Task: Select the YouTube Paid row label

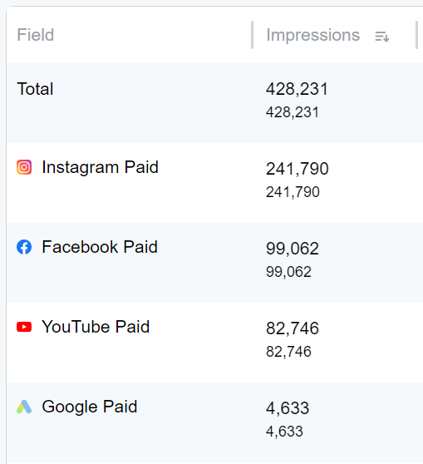Action: coord(96,327)
